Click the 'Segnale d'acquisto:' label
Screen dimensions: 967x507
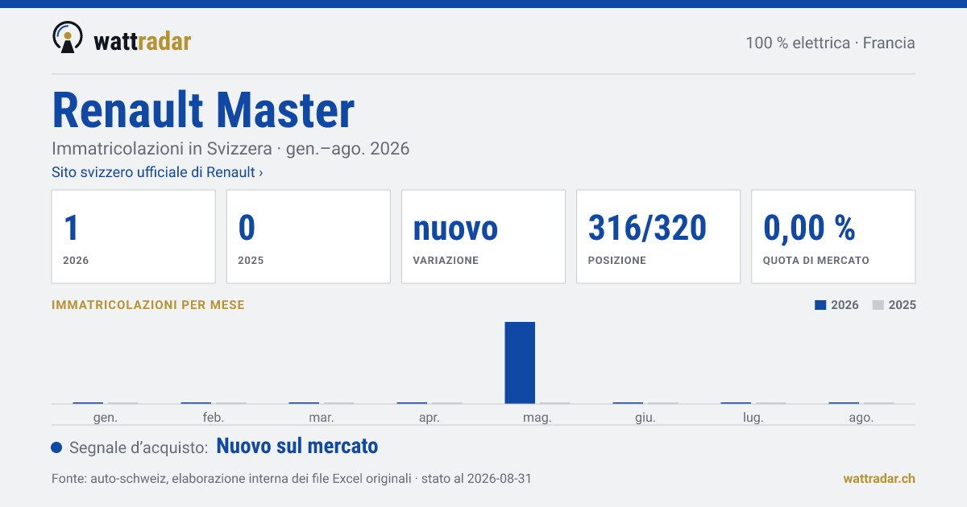coord(139,447)
